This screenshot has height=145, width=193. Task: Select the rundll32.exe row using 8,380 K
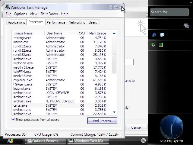click(x=60, y=50)
